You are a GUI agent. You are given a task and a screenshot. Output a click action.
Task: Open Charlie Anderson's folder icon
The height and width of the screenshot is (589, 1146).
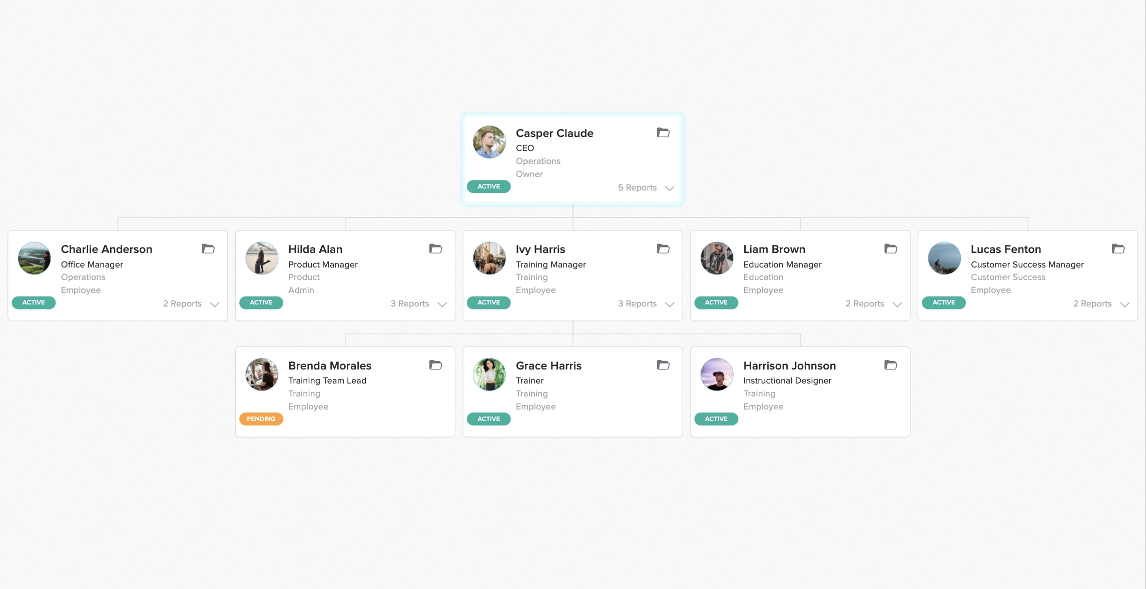(x=208, y=248)
